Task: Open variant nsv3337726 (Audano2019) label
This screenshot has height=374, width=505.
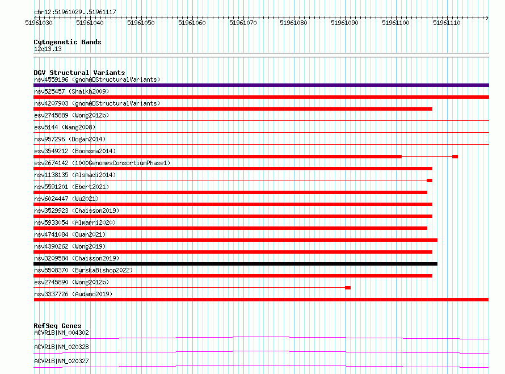Action: click(x=73, y=294)
